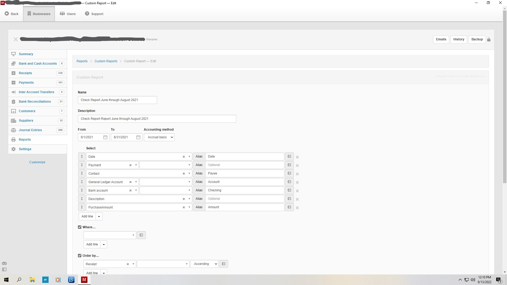Uncheck the Where... checkbox
This screenshot has height=285, width=507.
click(80, 227)
